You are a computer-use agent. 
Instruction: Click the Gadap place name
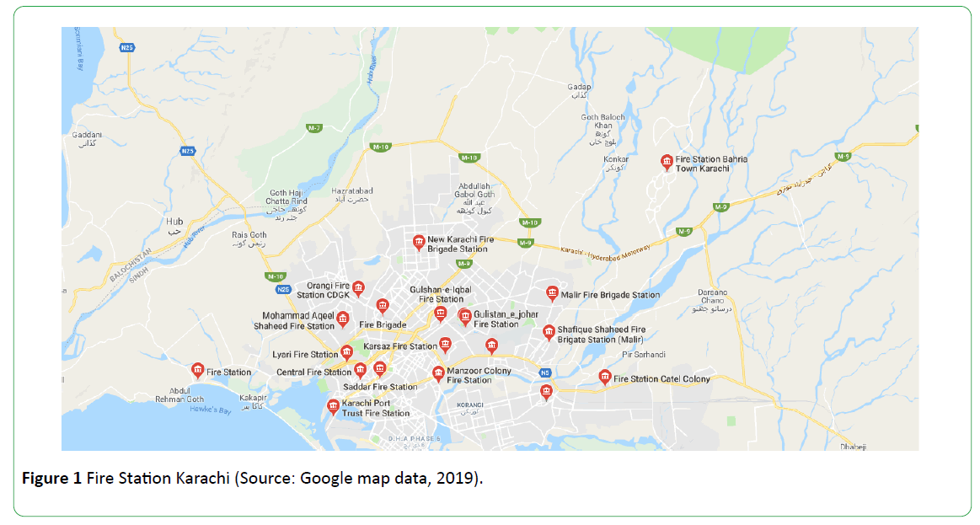point(579,87)
